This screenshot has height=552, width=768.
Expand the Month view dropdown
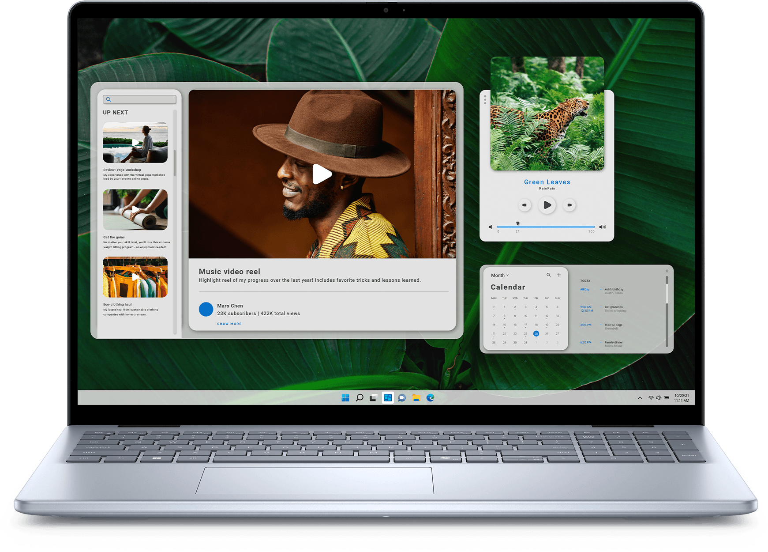[500, 275]
